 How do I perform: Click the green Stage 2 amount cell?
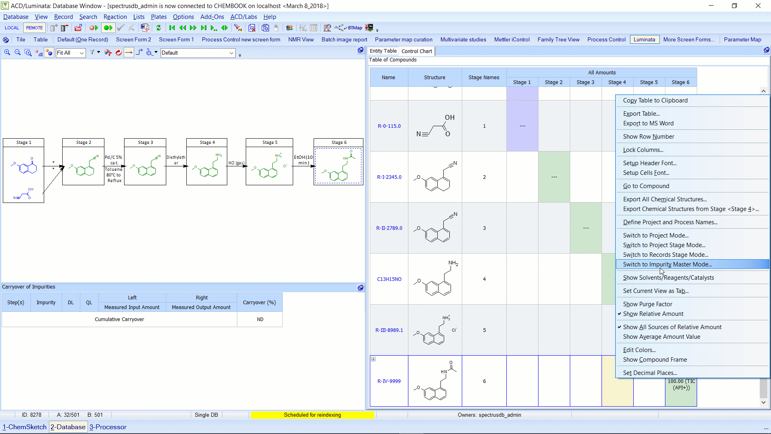click(x=554, y=177)
